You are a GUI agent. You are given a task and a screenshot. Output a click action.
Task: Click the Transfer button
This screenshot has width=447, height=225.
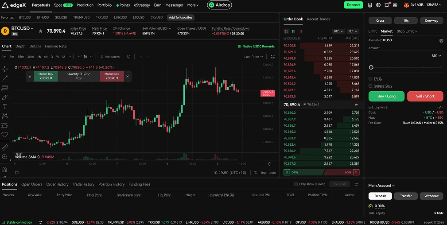click(406, 196)
